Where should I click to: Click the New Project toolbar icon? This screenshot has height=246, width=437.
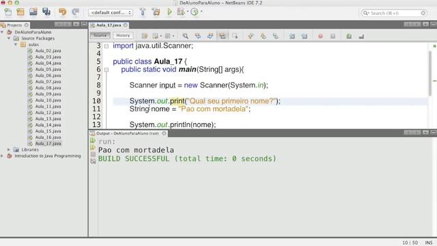[20, 12]
